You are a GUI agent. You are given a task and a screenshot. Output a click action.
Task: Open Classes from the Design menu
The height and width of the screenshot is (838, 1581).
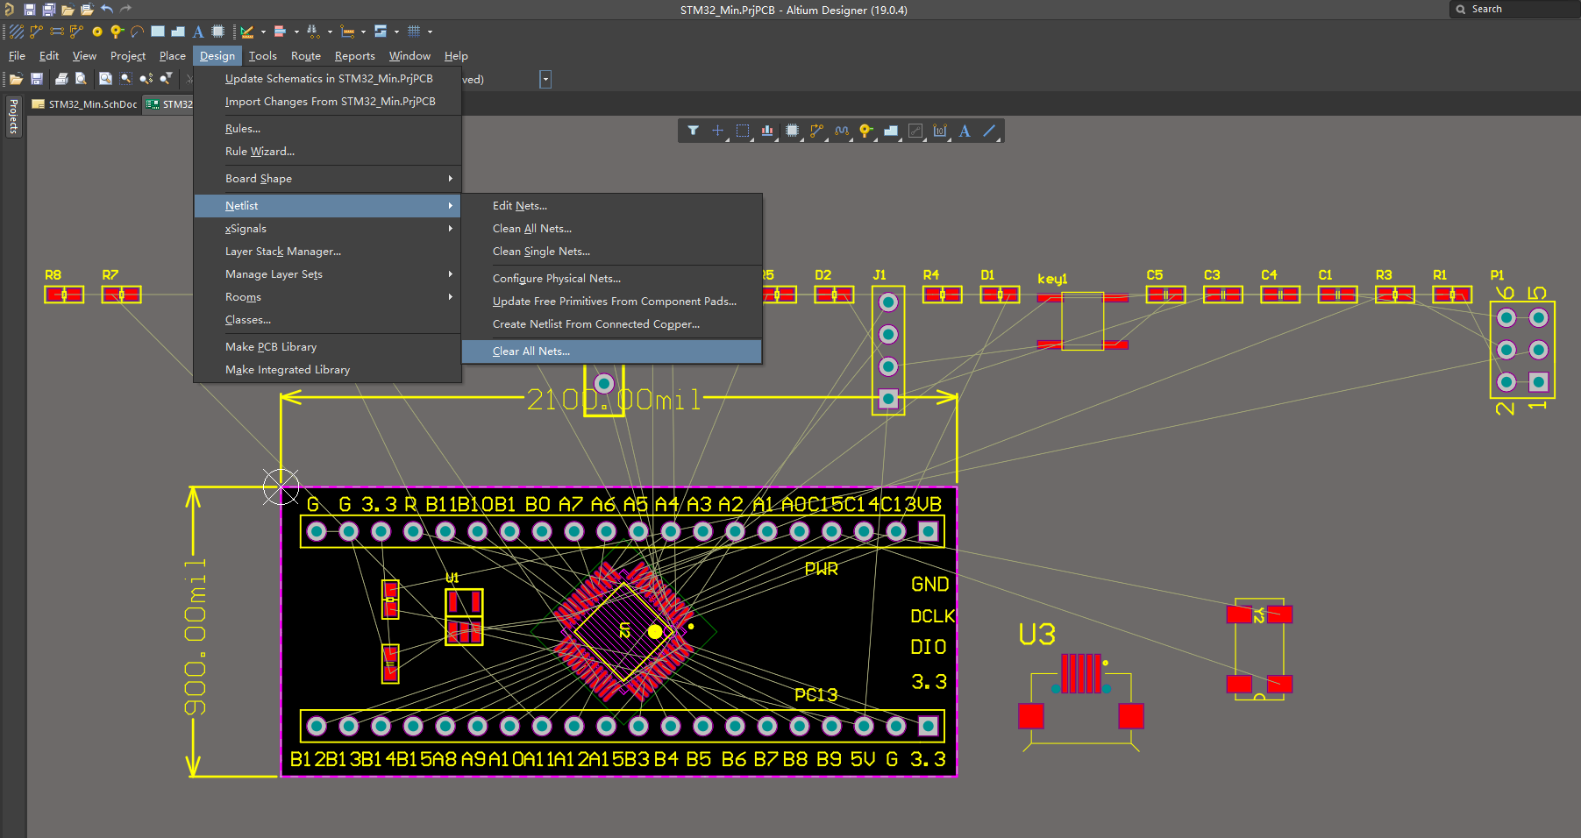(x=327, y=319)
